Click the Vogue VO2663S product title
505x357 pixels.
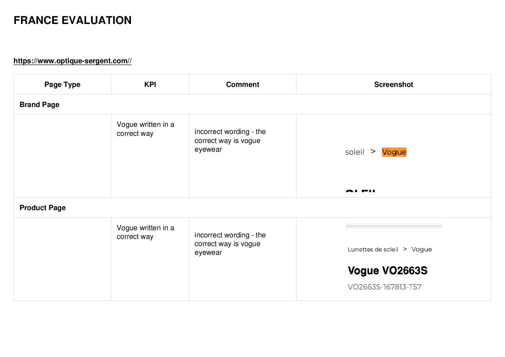(x=387, y=270)
